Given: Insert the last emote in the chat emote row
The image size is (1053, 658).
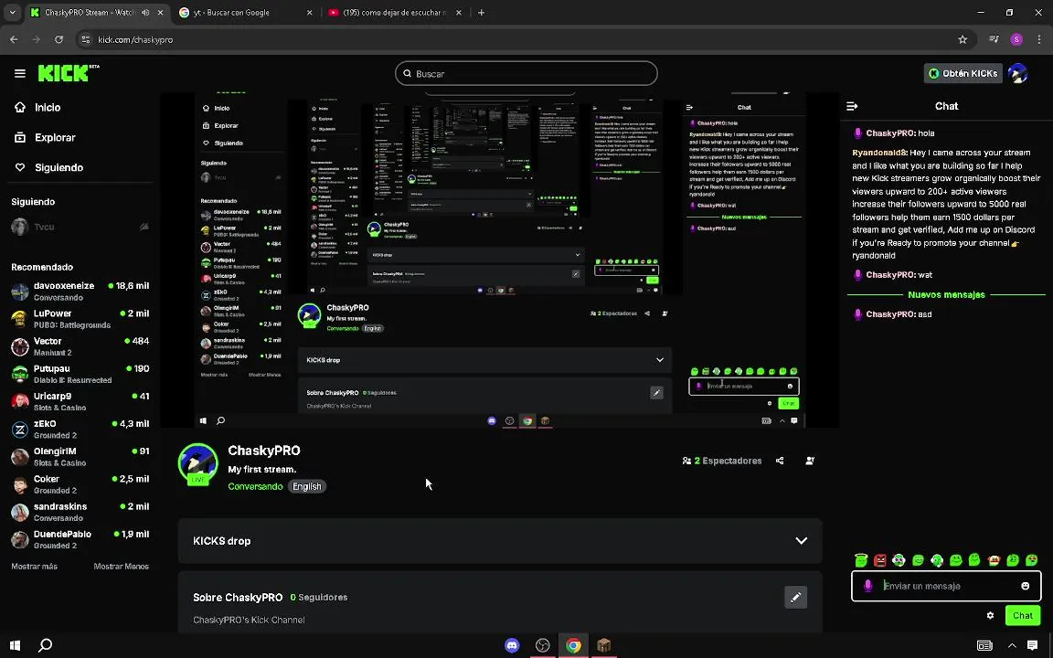Looking at the screenshot, I should [x=1031, y=560].
